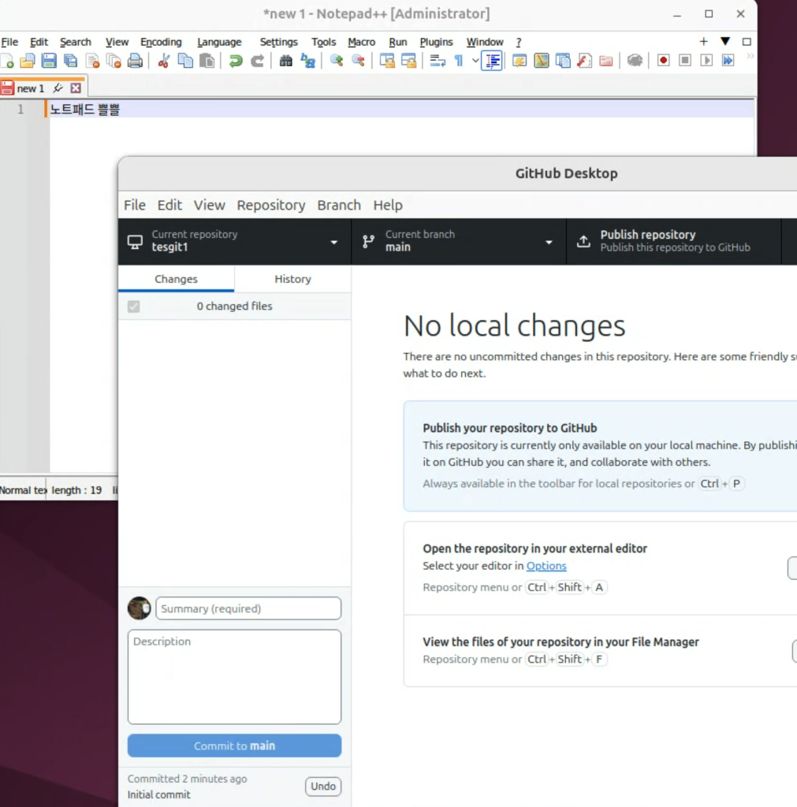Click the Close All documents icon in Notepad++
Viewport: 797px width, 807px height.
tap(114, 61)
